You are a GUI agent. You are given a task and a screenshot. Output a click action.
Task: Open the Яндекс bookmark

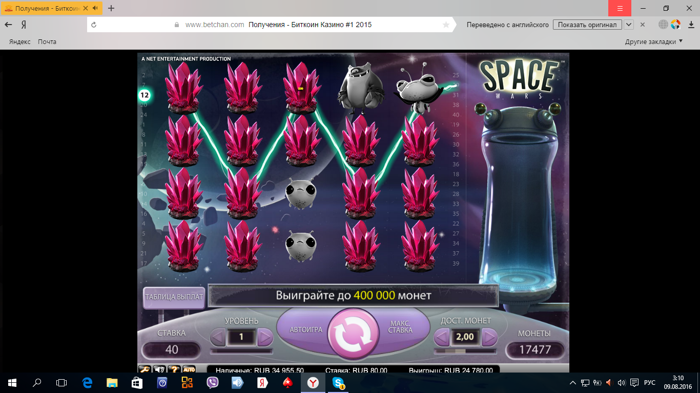(x=19, y=41)
